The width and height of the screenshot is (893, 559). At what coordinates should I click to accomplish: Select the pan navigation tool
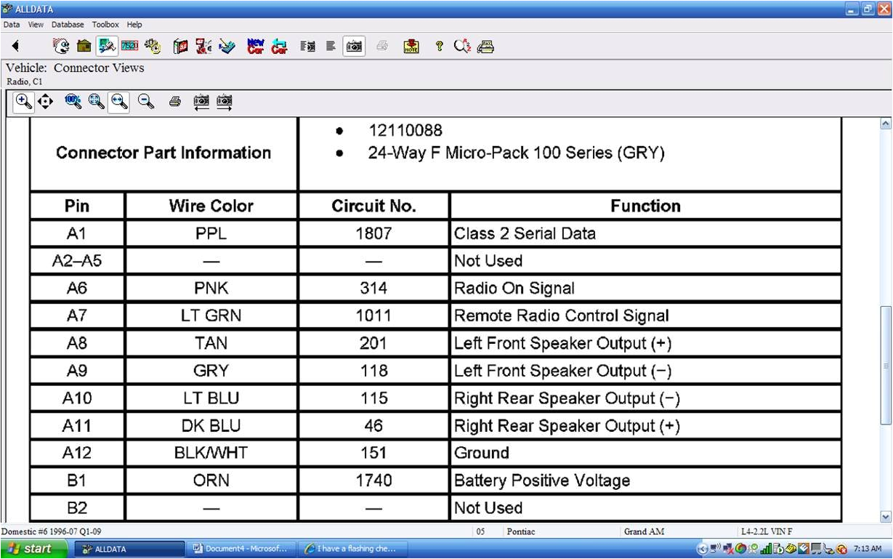45,101
